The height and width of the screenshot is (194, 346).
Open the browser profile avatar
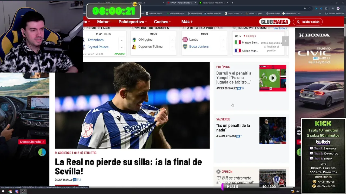click(x=338, y=8)
